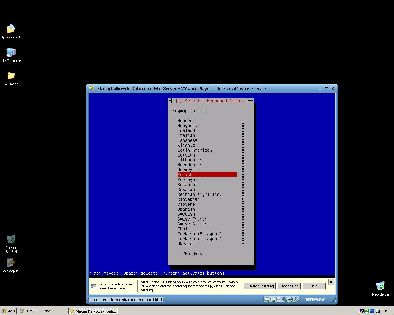Viewport: 394px width, 315px height.
Task: Select the highlighted Polish keymap
Action: tap(207, 175)
